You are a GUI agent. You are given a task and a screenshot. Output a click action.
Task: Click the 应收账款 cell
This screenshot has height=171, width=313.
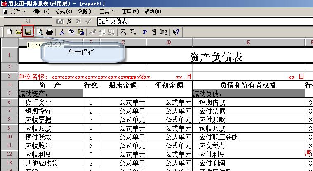coord(50,128)
